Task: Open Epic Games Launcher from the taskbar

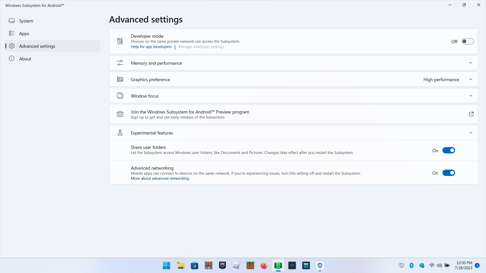Action: tap(222, 265)
